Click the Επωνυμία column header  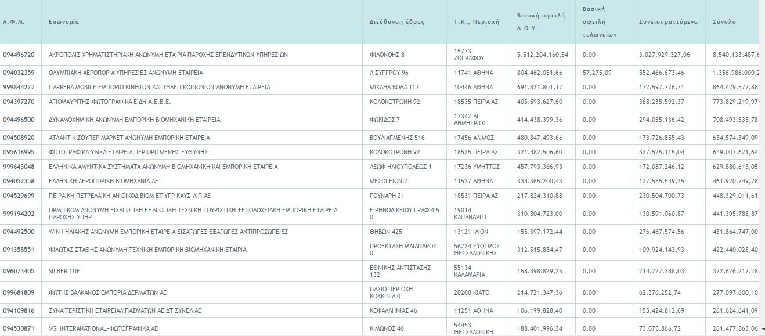coord(64,22)
